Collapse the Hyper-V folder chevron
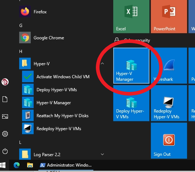 pyautogui.click(x=102, y=63)
